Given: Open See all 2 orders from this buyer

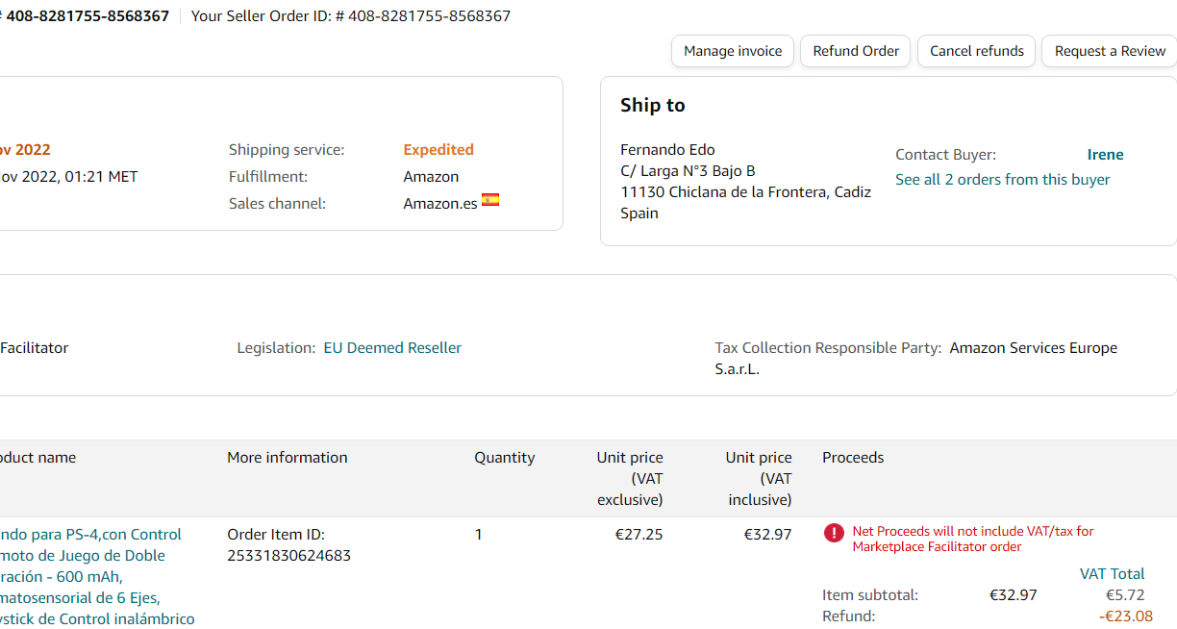Looking at the screenshot, I should [x=1002, y=180].
